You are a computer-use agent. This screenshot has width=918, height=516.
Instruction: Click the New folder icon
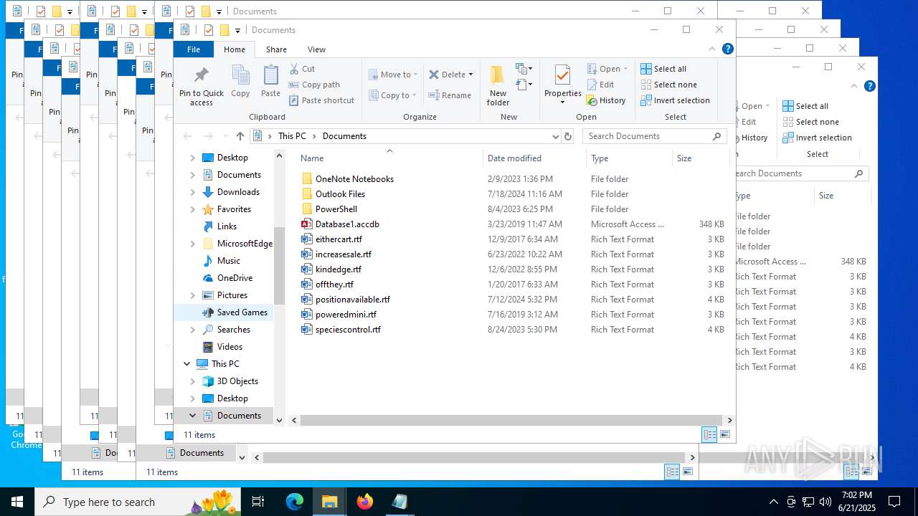[498, 75]
